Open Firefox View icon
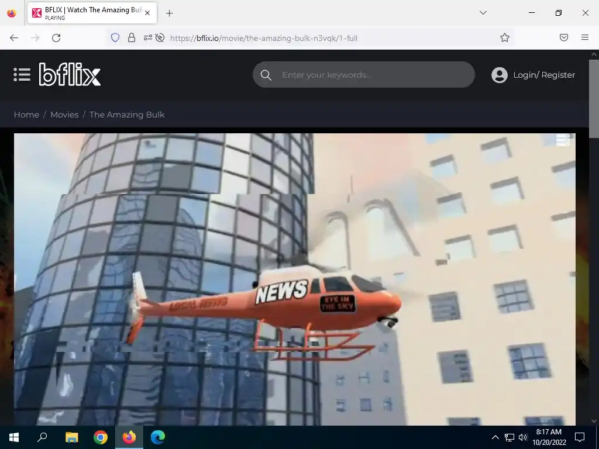Screen dimensions: 599x449 [x=12, y=13]
